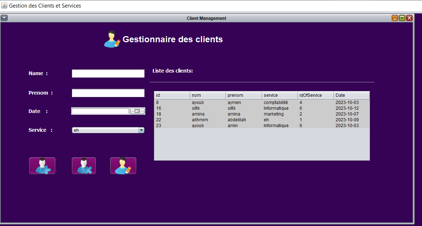Click the add client icon button
This screenshot has height=226, width=422.
pyautogui.click(x=42, y=166)
